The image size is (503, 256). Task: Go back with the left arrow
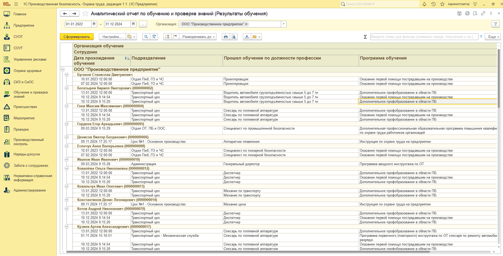pos(65,14)
